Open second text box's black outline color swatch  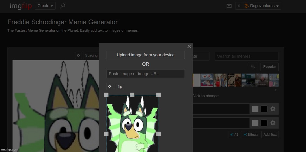[264, 123]
